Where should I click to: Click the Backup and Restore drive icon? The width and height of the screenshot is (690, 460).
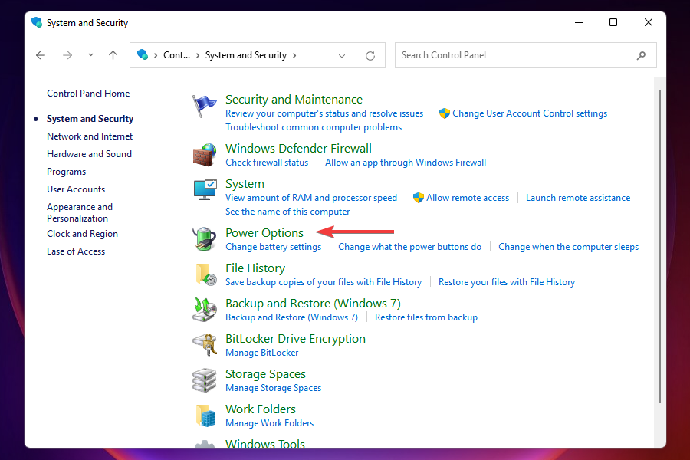pos(205,310)
